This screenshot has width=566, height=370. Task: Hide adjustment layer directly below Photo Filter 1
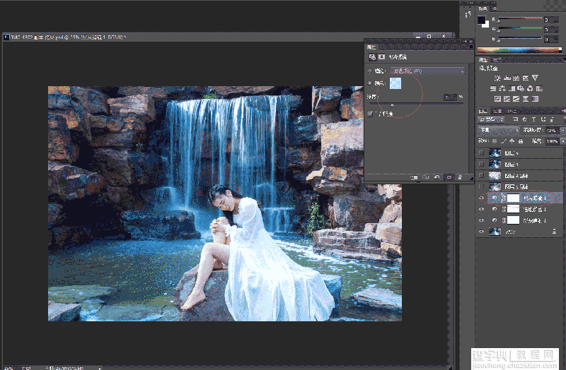click(481, 209)
